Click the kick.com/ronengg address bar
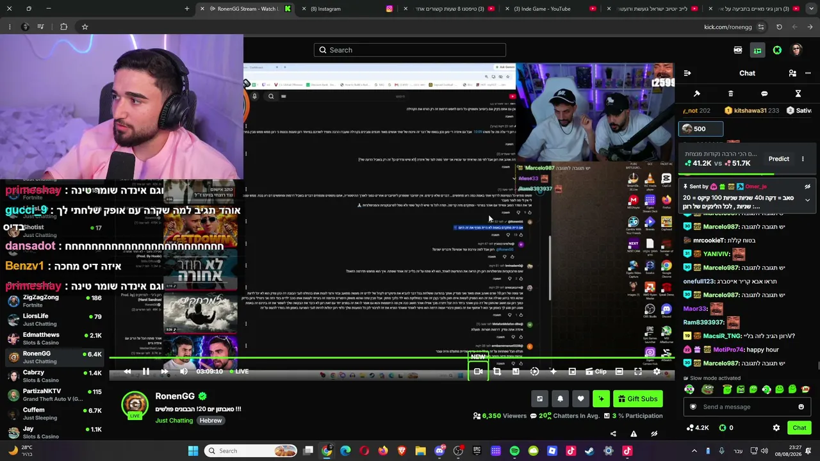Viewport: 820px width, 461px height. tap(728, 27)
